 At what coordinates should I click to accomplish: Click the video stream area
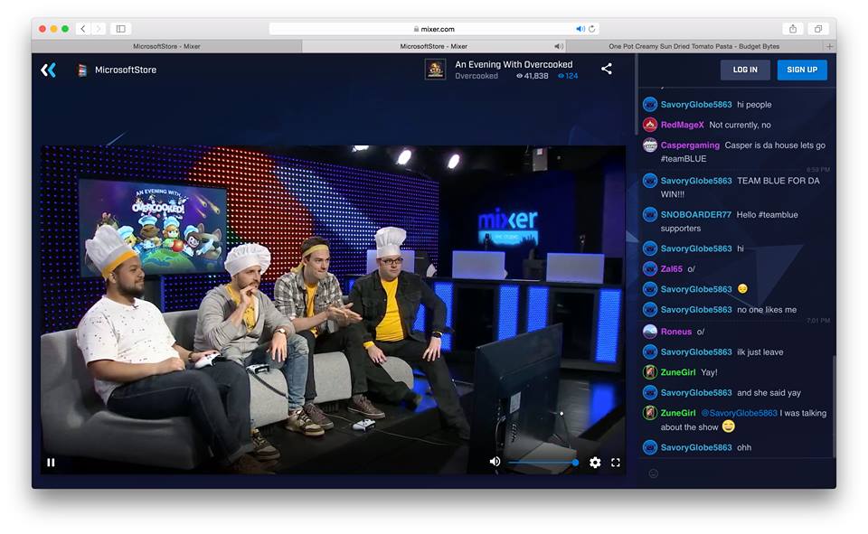click(333, 310)
